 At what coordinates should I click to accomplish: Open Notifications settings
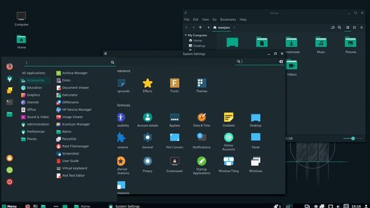202,141
